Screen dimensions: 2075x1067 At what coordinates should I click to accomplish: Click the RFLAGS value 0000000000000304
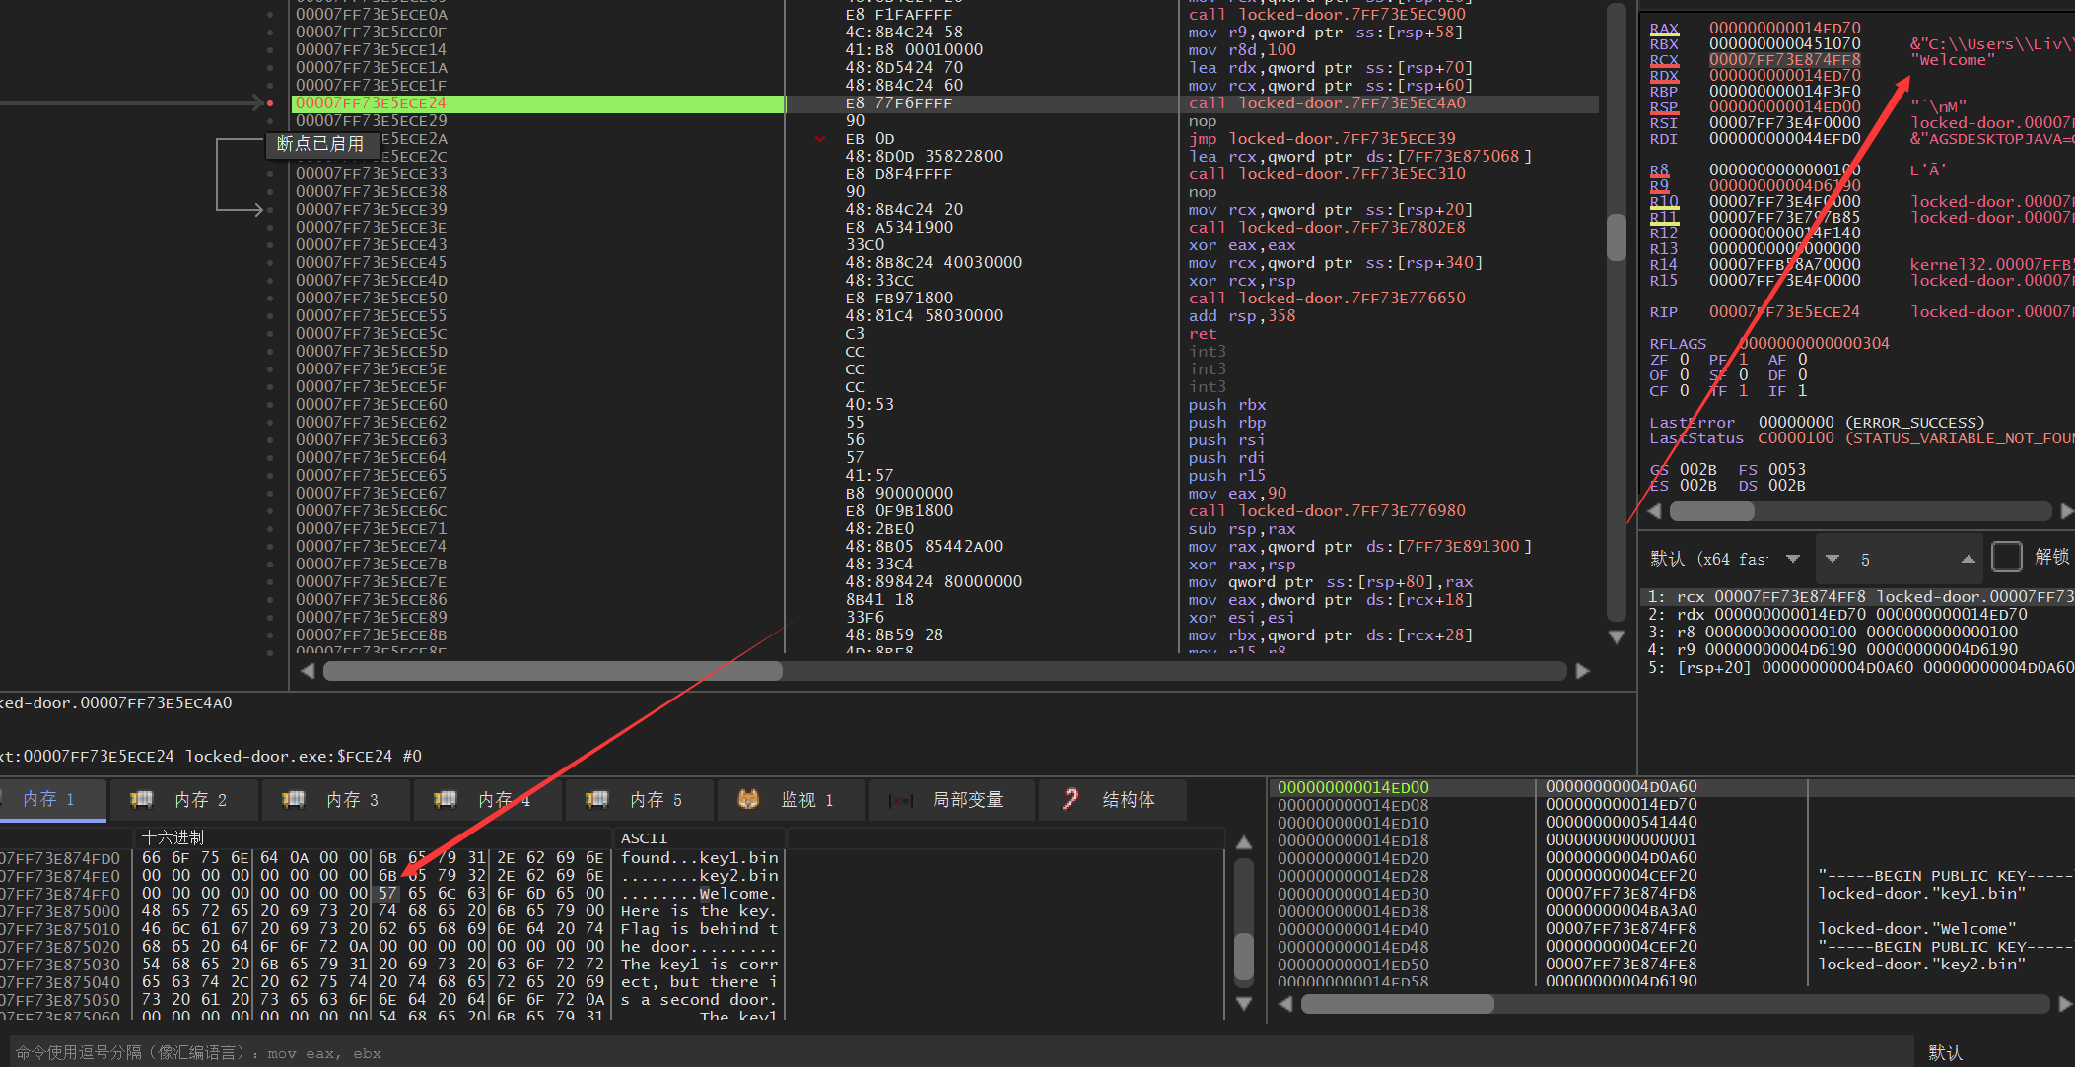pyautogui.click(x=1814, y=344)
